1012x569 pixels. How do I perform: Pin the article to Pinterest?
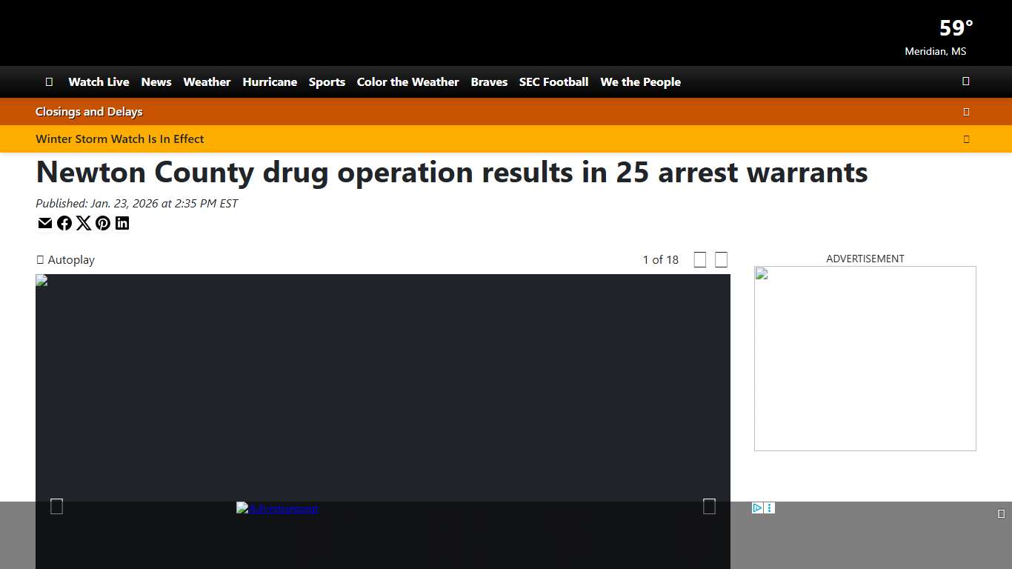103,223
